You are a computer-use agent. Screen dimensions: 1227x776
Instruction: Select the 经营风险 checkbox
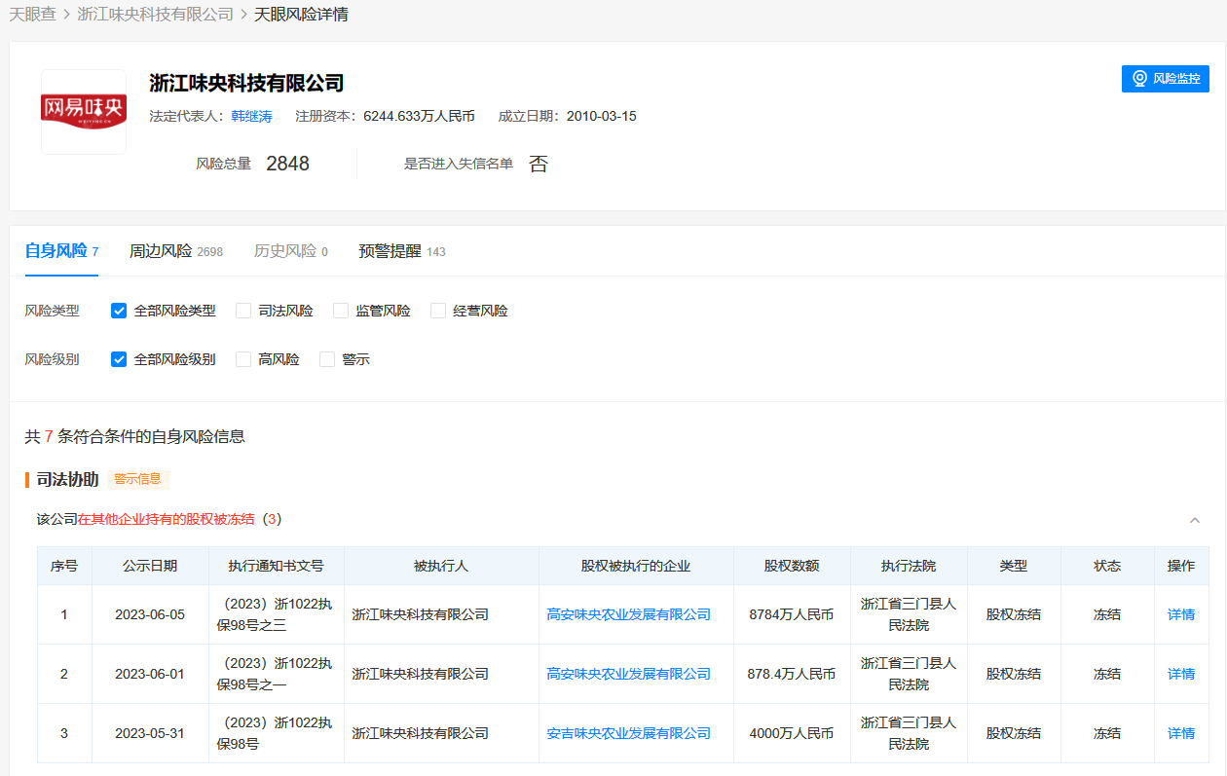(x=438, y=311)
